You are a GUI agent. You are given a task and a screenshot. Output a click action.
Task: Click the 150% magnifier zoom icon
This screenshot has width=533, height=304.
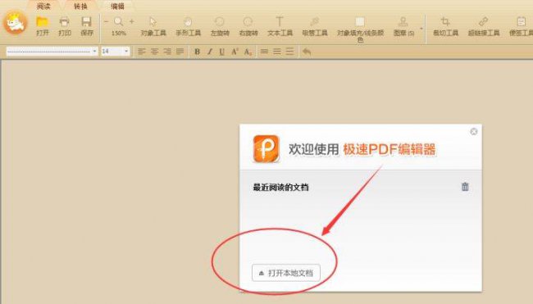[119, 22]
